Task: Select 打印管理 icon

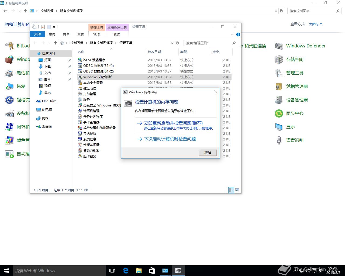Action: click(x=80, y=94)
